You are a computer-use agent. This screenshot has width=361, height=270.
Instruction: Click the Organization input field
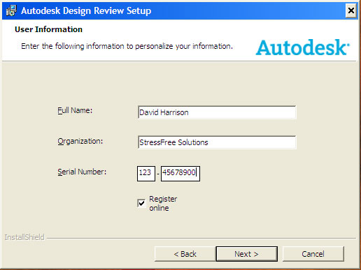point(217,142)
